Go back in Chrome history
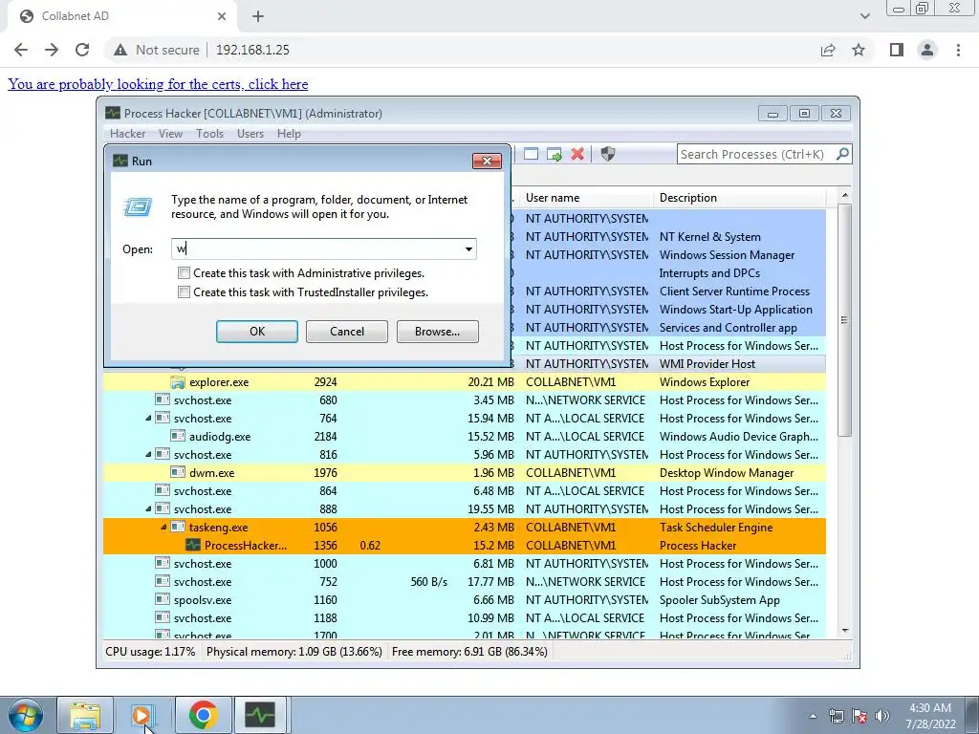Screen dimensions: 979x734 click(21, 50)
